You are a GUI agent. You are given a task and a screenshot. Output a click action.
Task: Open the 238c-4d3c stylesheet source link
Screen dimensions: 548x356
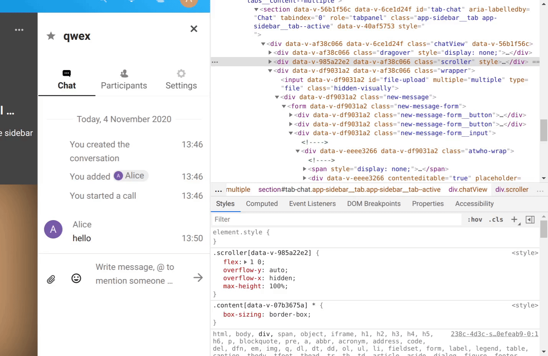pyautogui.click(x=494, y=334)
